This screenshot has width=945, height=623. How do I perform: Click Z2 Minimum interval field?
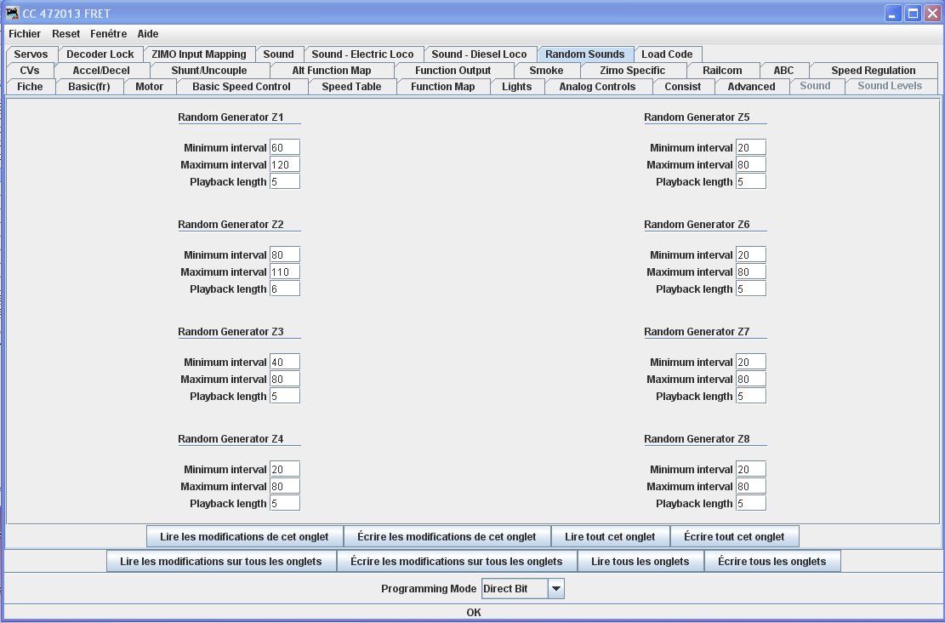pyautogui.click(x=284, y=255)
